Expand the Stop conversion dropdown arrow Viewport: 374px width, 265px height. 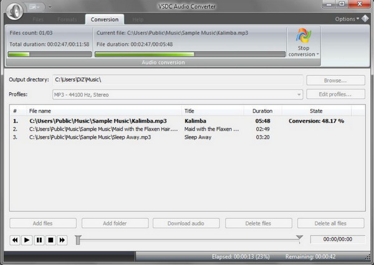318,55
